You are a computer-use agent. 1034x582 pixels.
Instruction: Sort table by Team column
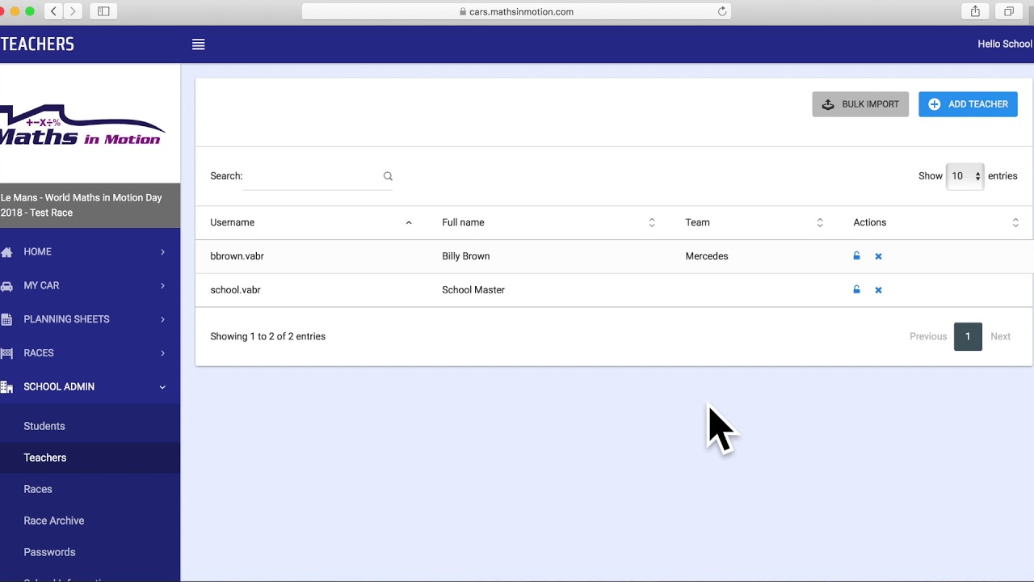click(754, 222)
